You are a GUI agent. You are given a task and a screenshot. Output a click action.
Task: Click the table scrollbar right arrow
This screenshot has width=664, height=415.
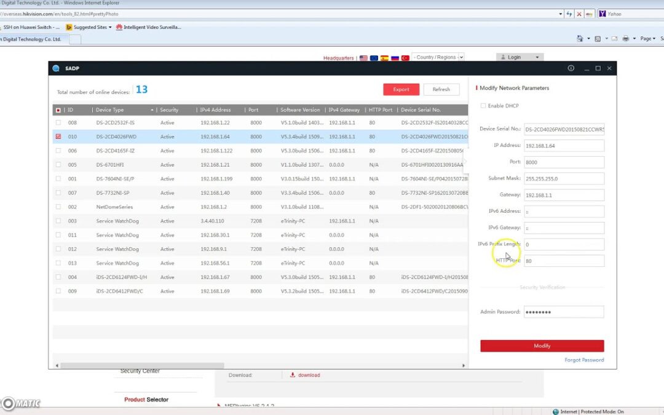tap(464, 365)
